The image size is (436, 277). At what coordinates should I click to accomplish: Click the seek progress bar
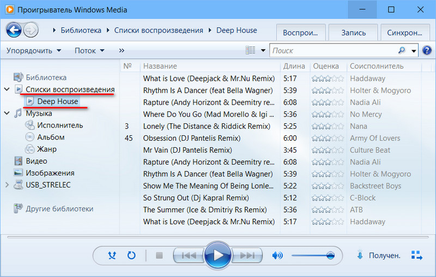click(x=218, y=237)
